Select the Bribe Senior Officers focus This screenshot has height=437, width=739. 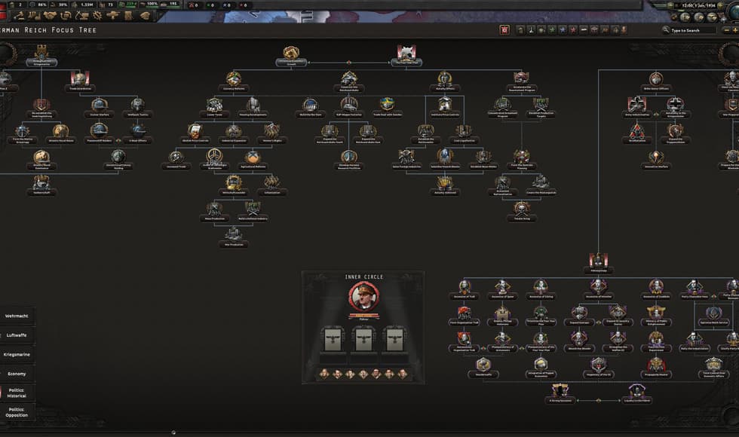pyautogui.click(x=655, y=81)
